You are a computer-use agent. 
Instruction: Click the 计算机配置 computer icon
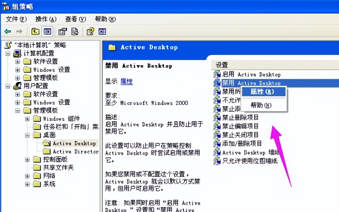[17, 53]
